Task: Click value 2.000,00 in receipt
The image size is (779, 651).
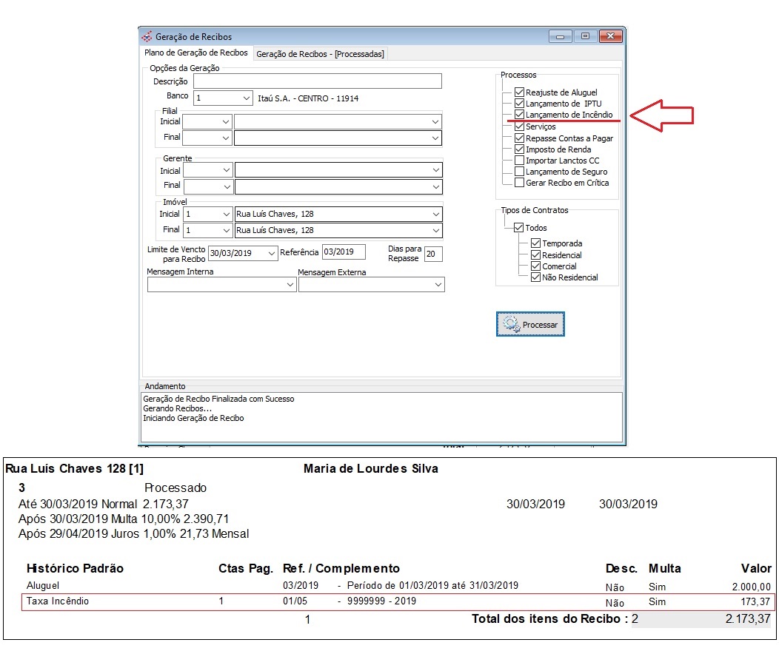Action: 751,587
